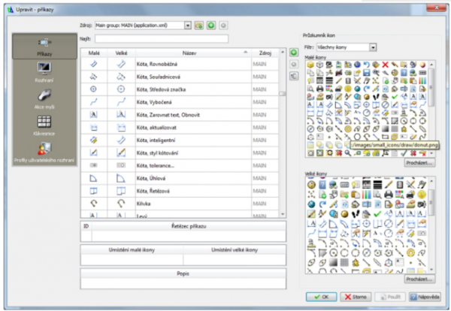Open Akce myši settings
Screen dimensions: 451x311
44,99
